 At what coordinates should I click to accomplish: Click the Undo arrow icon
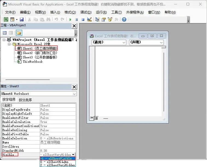pos(56,19)
